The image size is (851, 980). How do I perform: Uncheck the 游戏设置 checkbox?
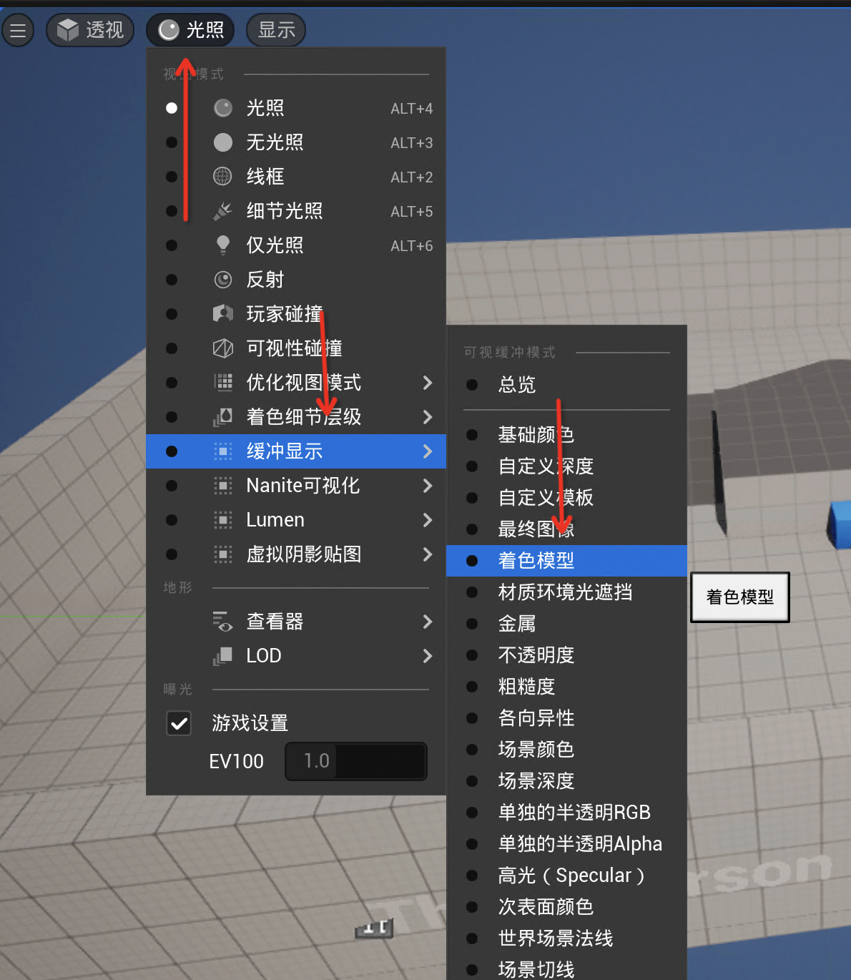coord(179,723)
